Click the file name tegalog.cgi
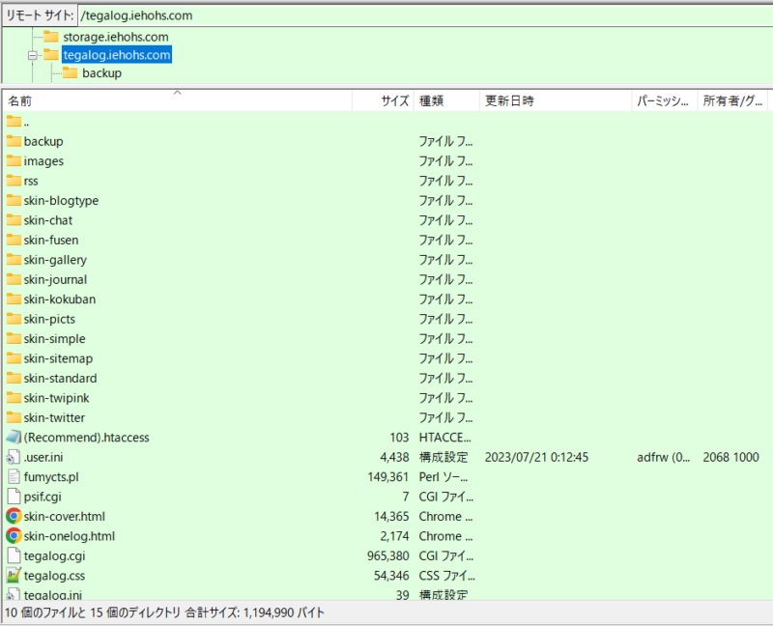The width and height of the screenshot is (773, 626). pyautogui.click(x=54, y=556)
